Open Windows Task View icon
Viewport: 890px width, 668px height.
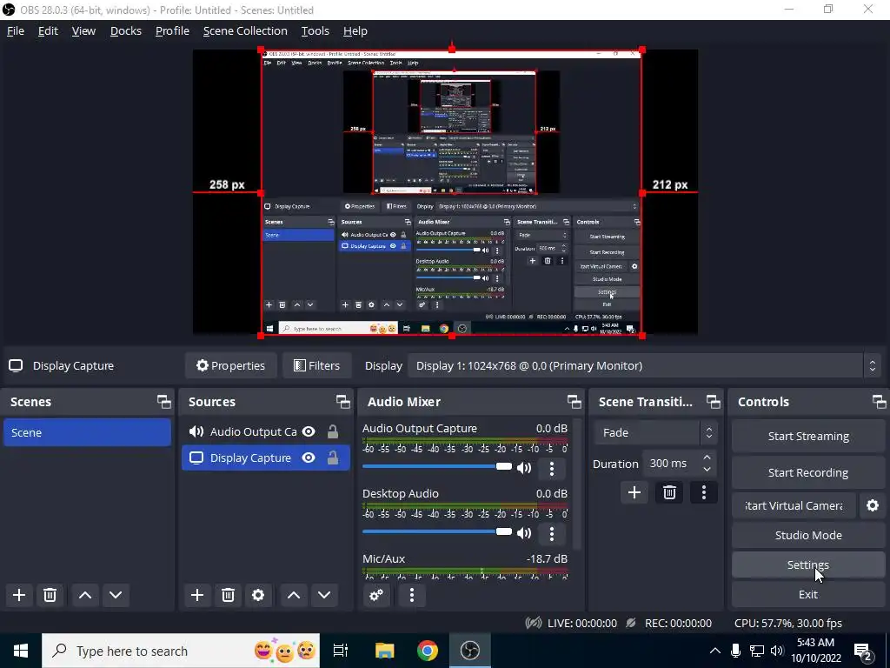point(341,651)
